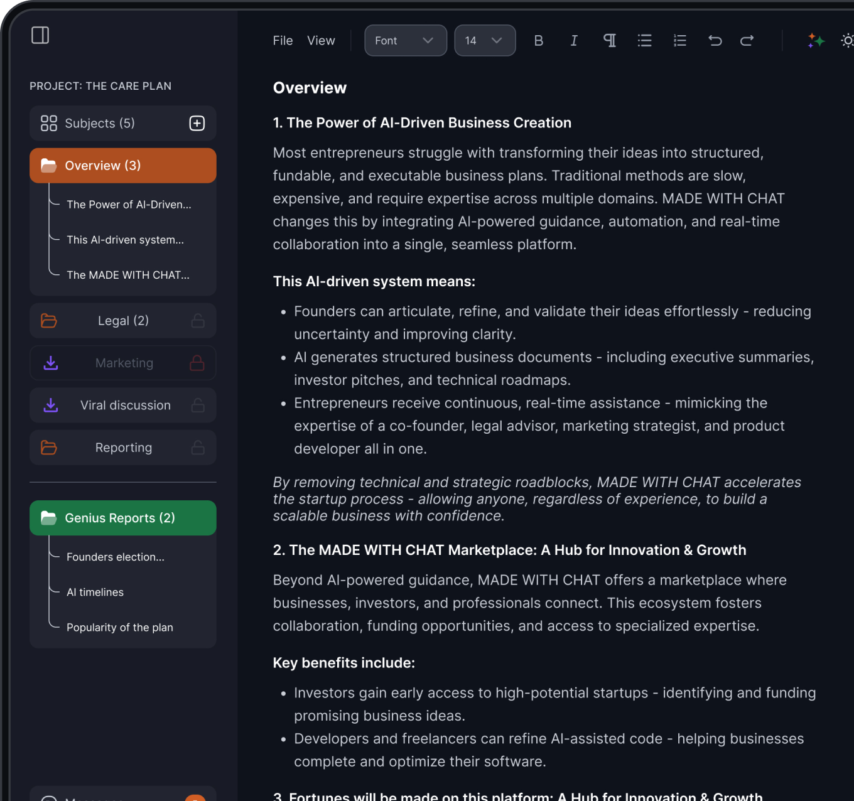Image resolution: width=854 pixels, height=801 pixels.
Task: Add a new subject with plus icon
Action: click(x=197, y=123)
